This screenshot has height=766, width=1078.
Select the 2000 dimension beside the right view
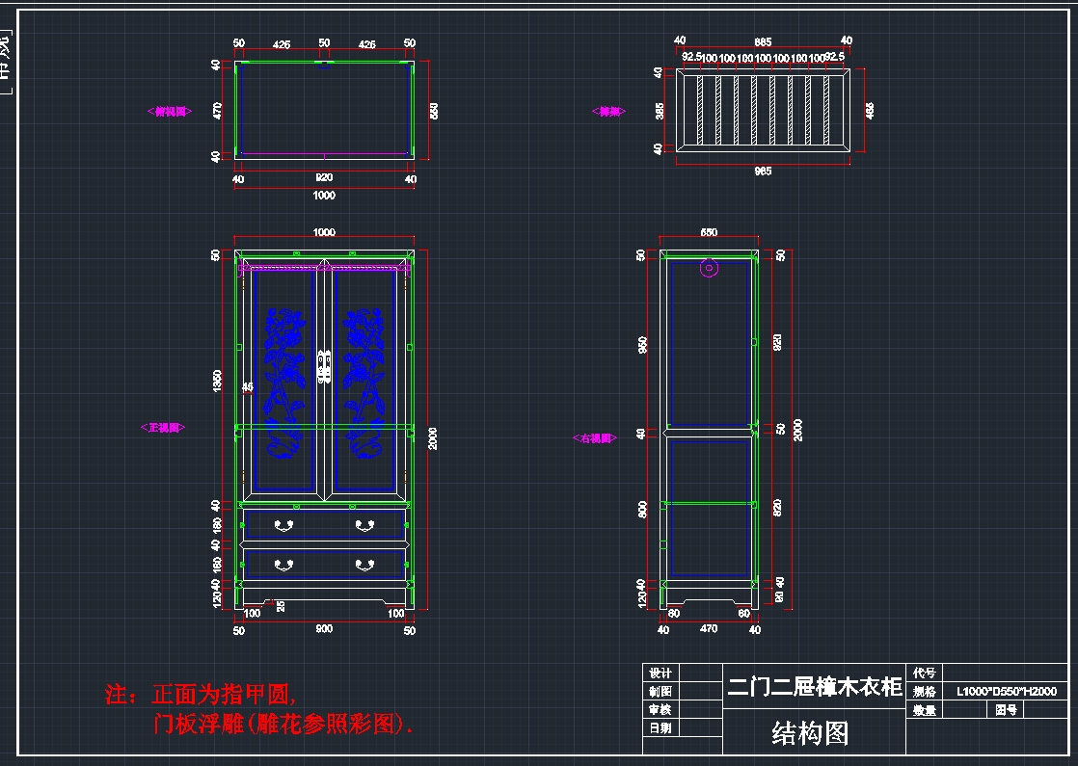(797, 430)
